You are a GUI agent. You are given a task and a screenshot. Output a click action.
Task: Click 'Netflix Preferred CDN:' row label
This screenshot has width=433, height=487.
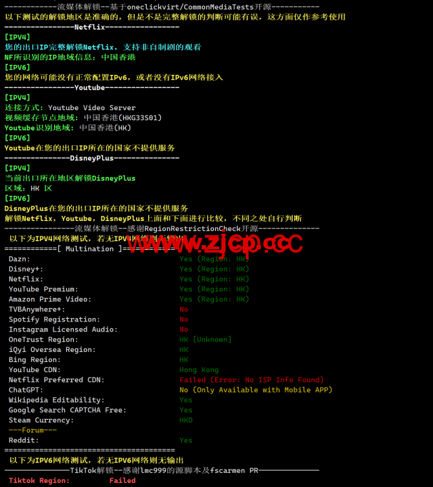tap(57, 380)
